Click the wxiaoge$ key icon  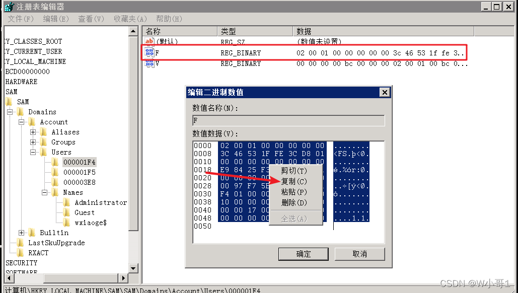tap(65, 223)
